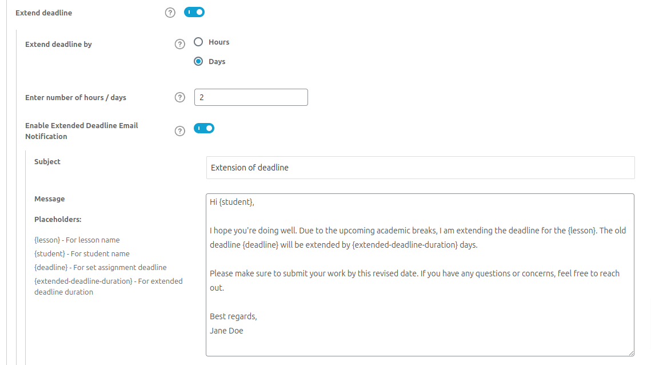Viewport: 651px width, 365px height.
Task: Open help tooltip for Extend deadline by
Action: (x=180, y=44)
